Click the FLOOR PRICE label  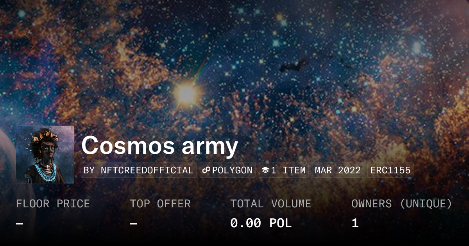[x=53, y=203]
